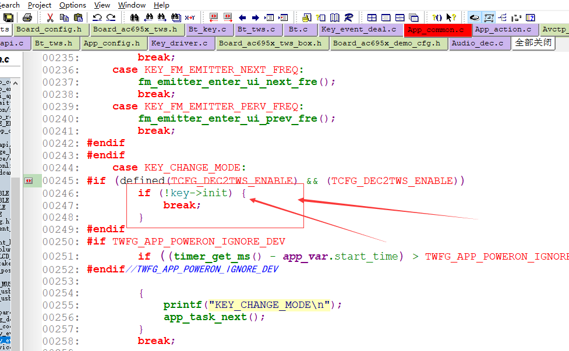Go to next bookmark marker icon
The height and width of the screenshot is (351, 569).
tap(228, 17)
